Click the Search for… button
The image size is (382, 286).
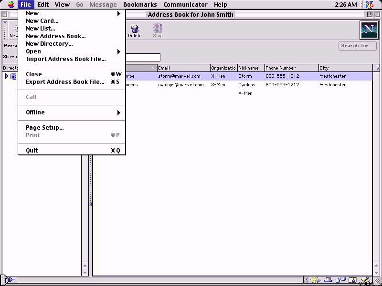(x=357, y=46)
